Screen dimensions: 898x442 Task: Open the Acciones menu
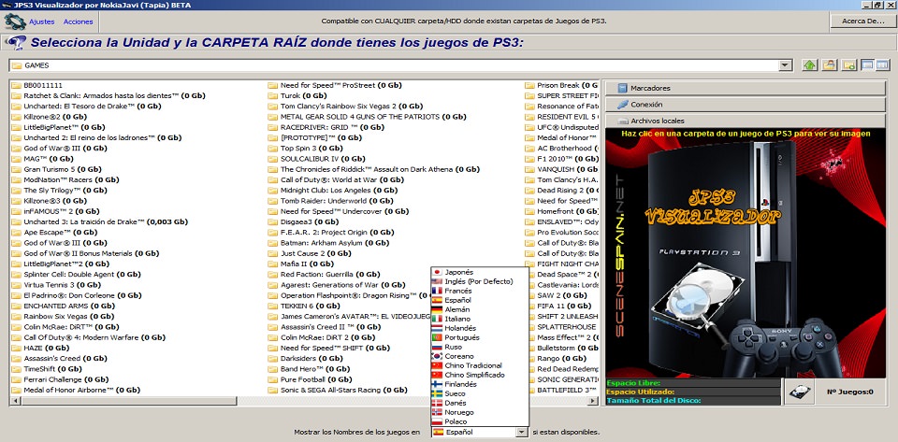(78, 21)
